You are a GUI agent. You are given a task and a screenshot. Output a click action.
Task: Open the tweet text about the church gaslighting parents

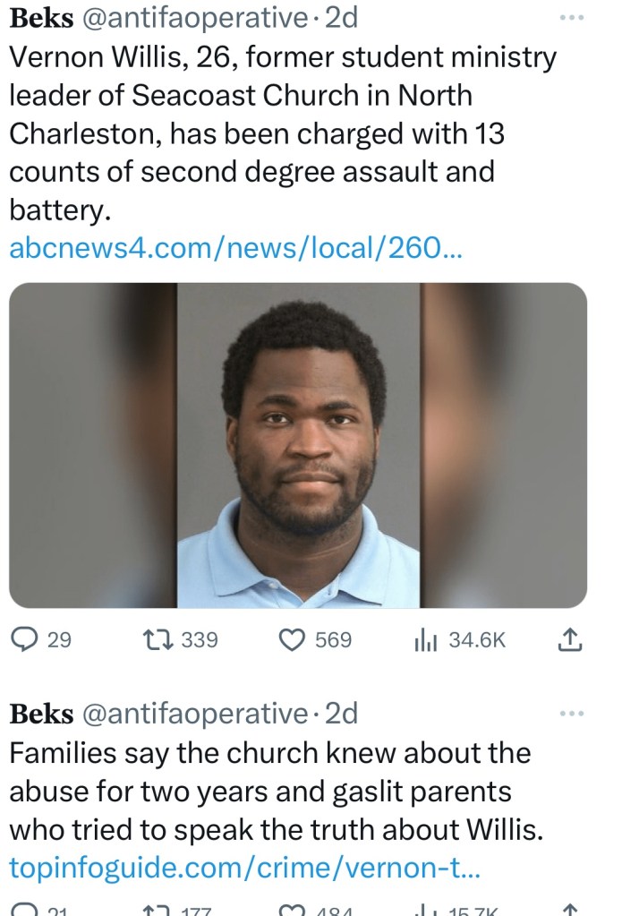pos(276,791)
